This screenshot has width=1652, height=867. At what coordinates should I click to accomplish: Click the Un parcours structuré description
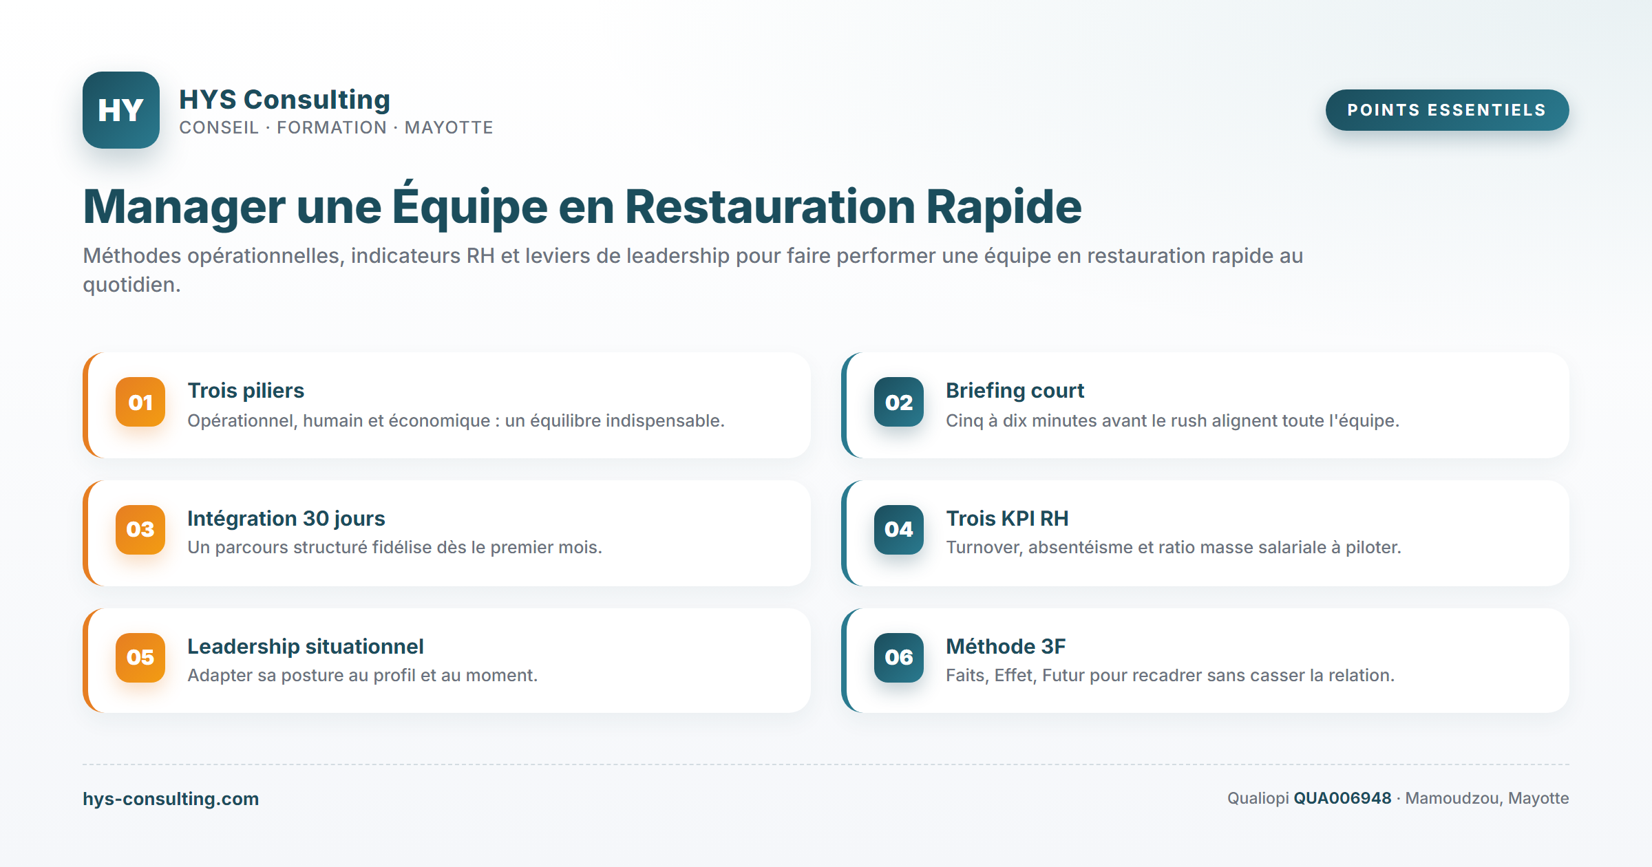pyautogui.click(x=394, y=547)
